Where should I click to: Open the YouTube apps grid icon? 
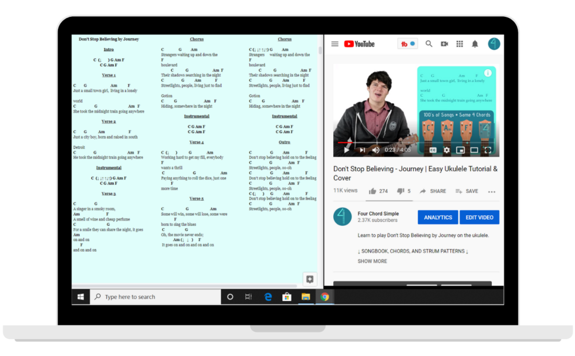click(x=459, y=44)
